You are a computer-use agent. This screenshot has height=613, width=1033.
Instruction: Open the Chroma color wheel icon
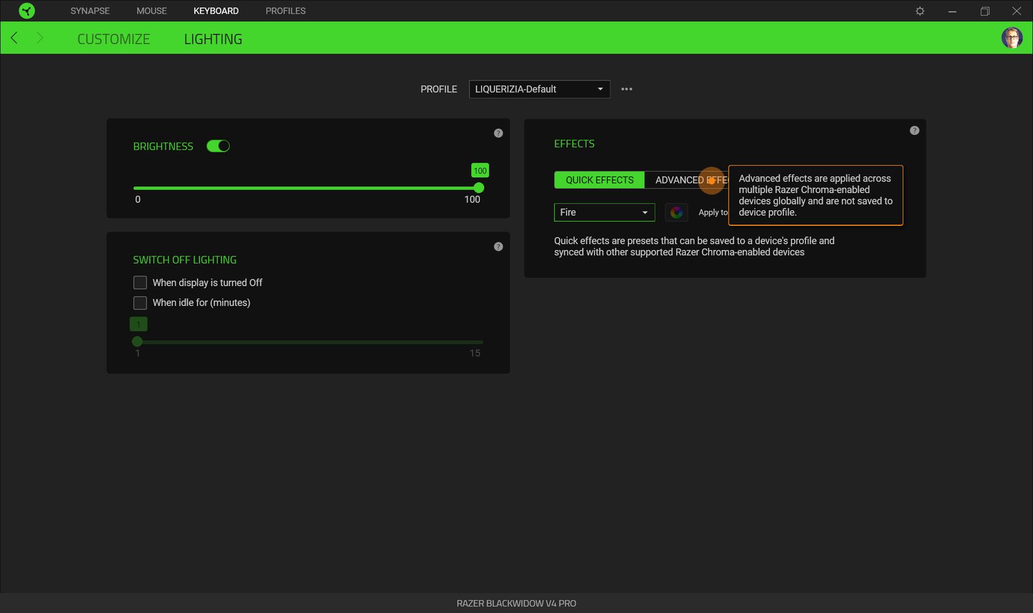point(676,212)
